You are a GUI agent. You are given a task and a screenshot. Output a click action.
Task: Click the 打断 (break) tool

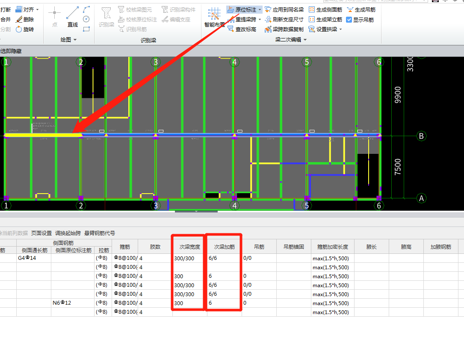tap(6, 10)
